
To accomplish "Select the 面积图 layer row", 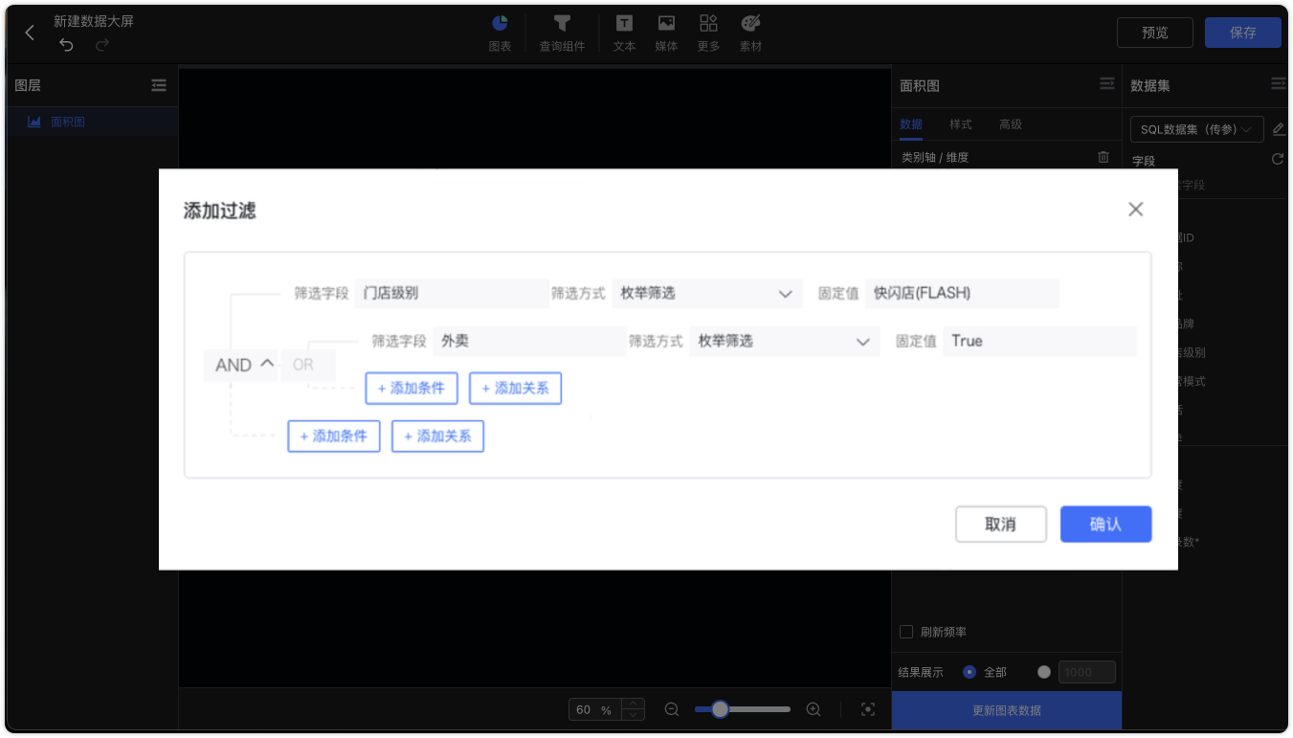I will point(92,122).
